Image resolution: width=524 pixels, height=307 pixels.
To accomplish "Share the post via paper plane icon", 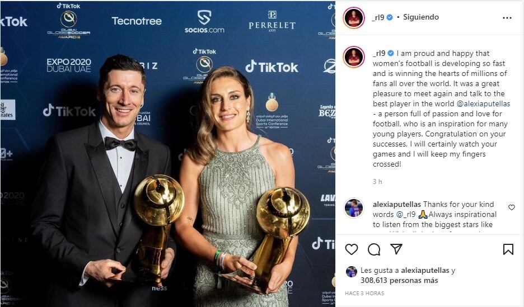I will 396,249.
